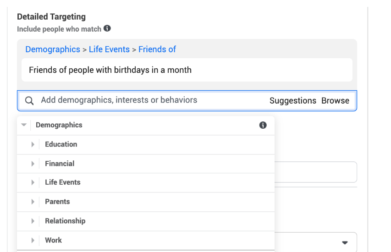391x252 pixels.
Task: Expand the Relationship category
Action: point(33,221)
